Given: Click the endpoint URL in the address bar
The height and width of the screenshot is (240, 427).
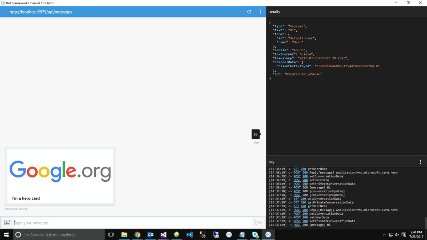Looking at the screenshot, I should tap(41, 12).
